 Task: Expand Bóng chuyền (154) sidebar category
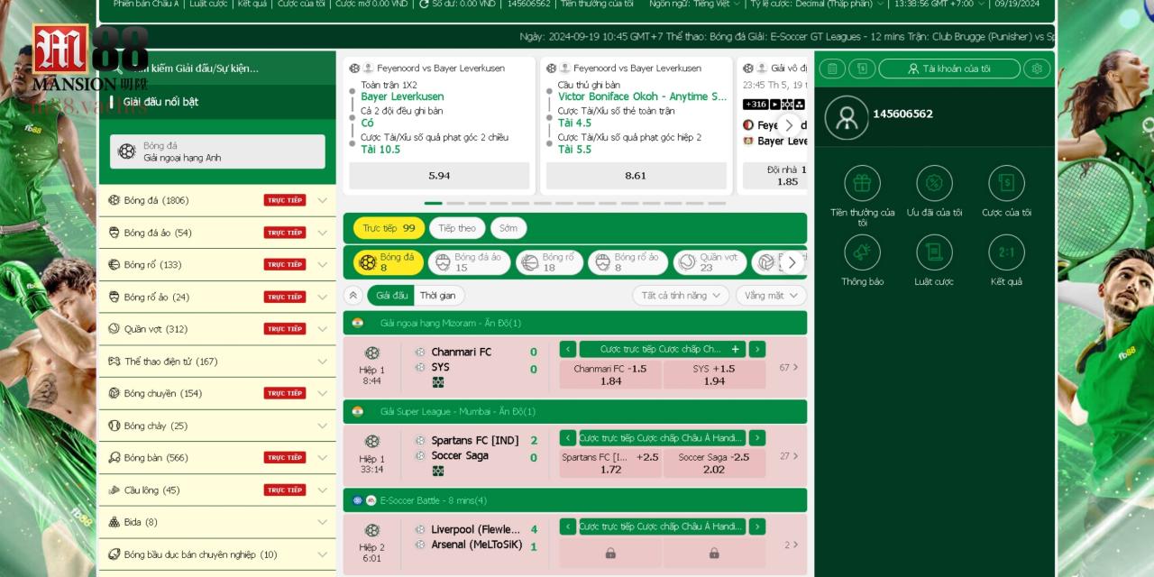(216, 393)
